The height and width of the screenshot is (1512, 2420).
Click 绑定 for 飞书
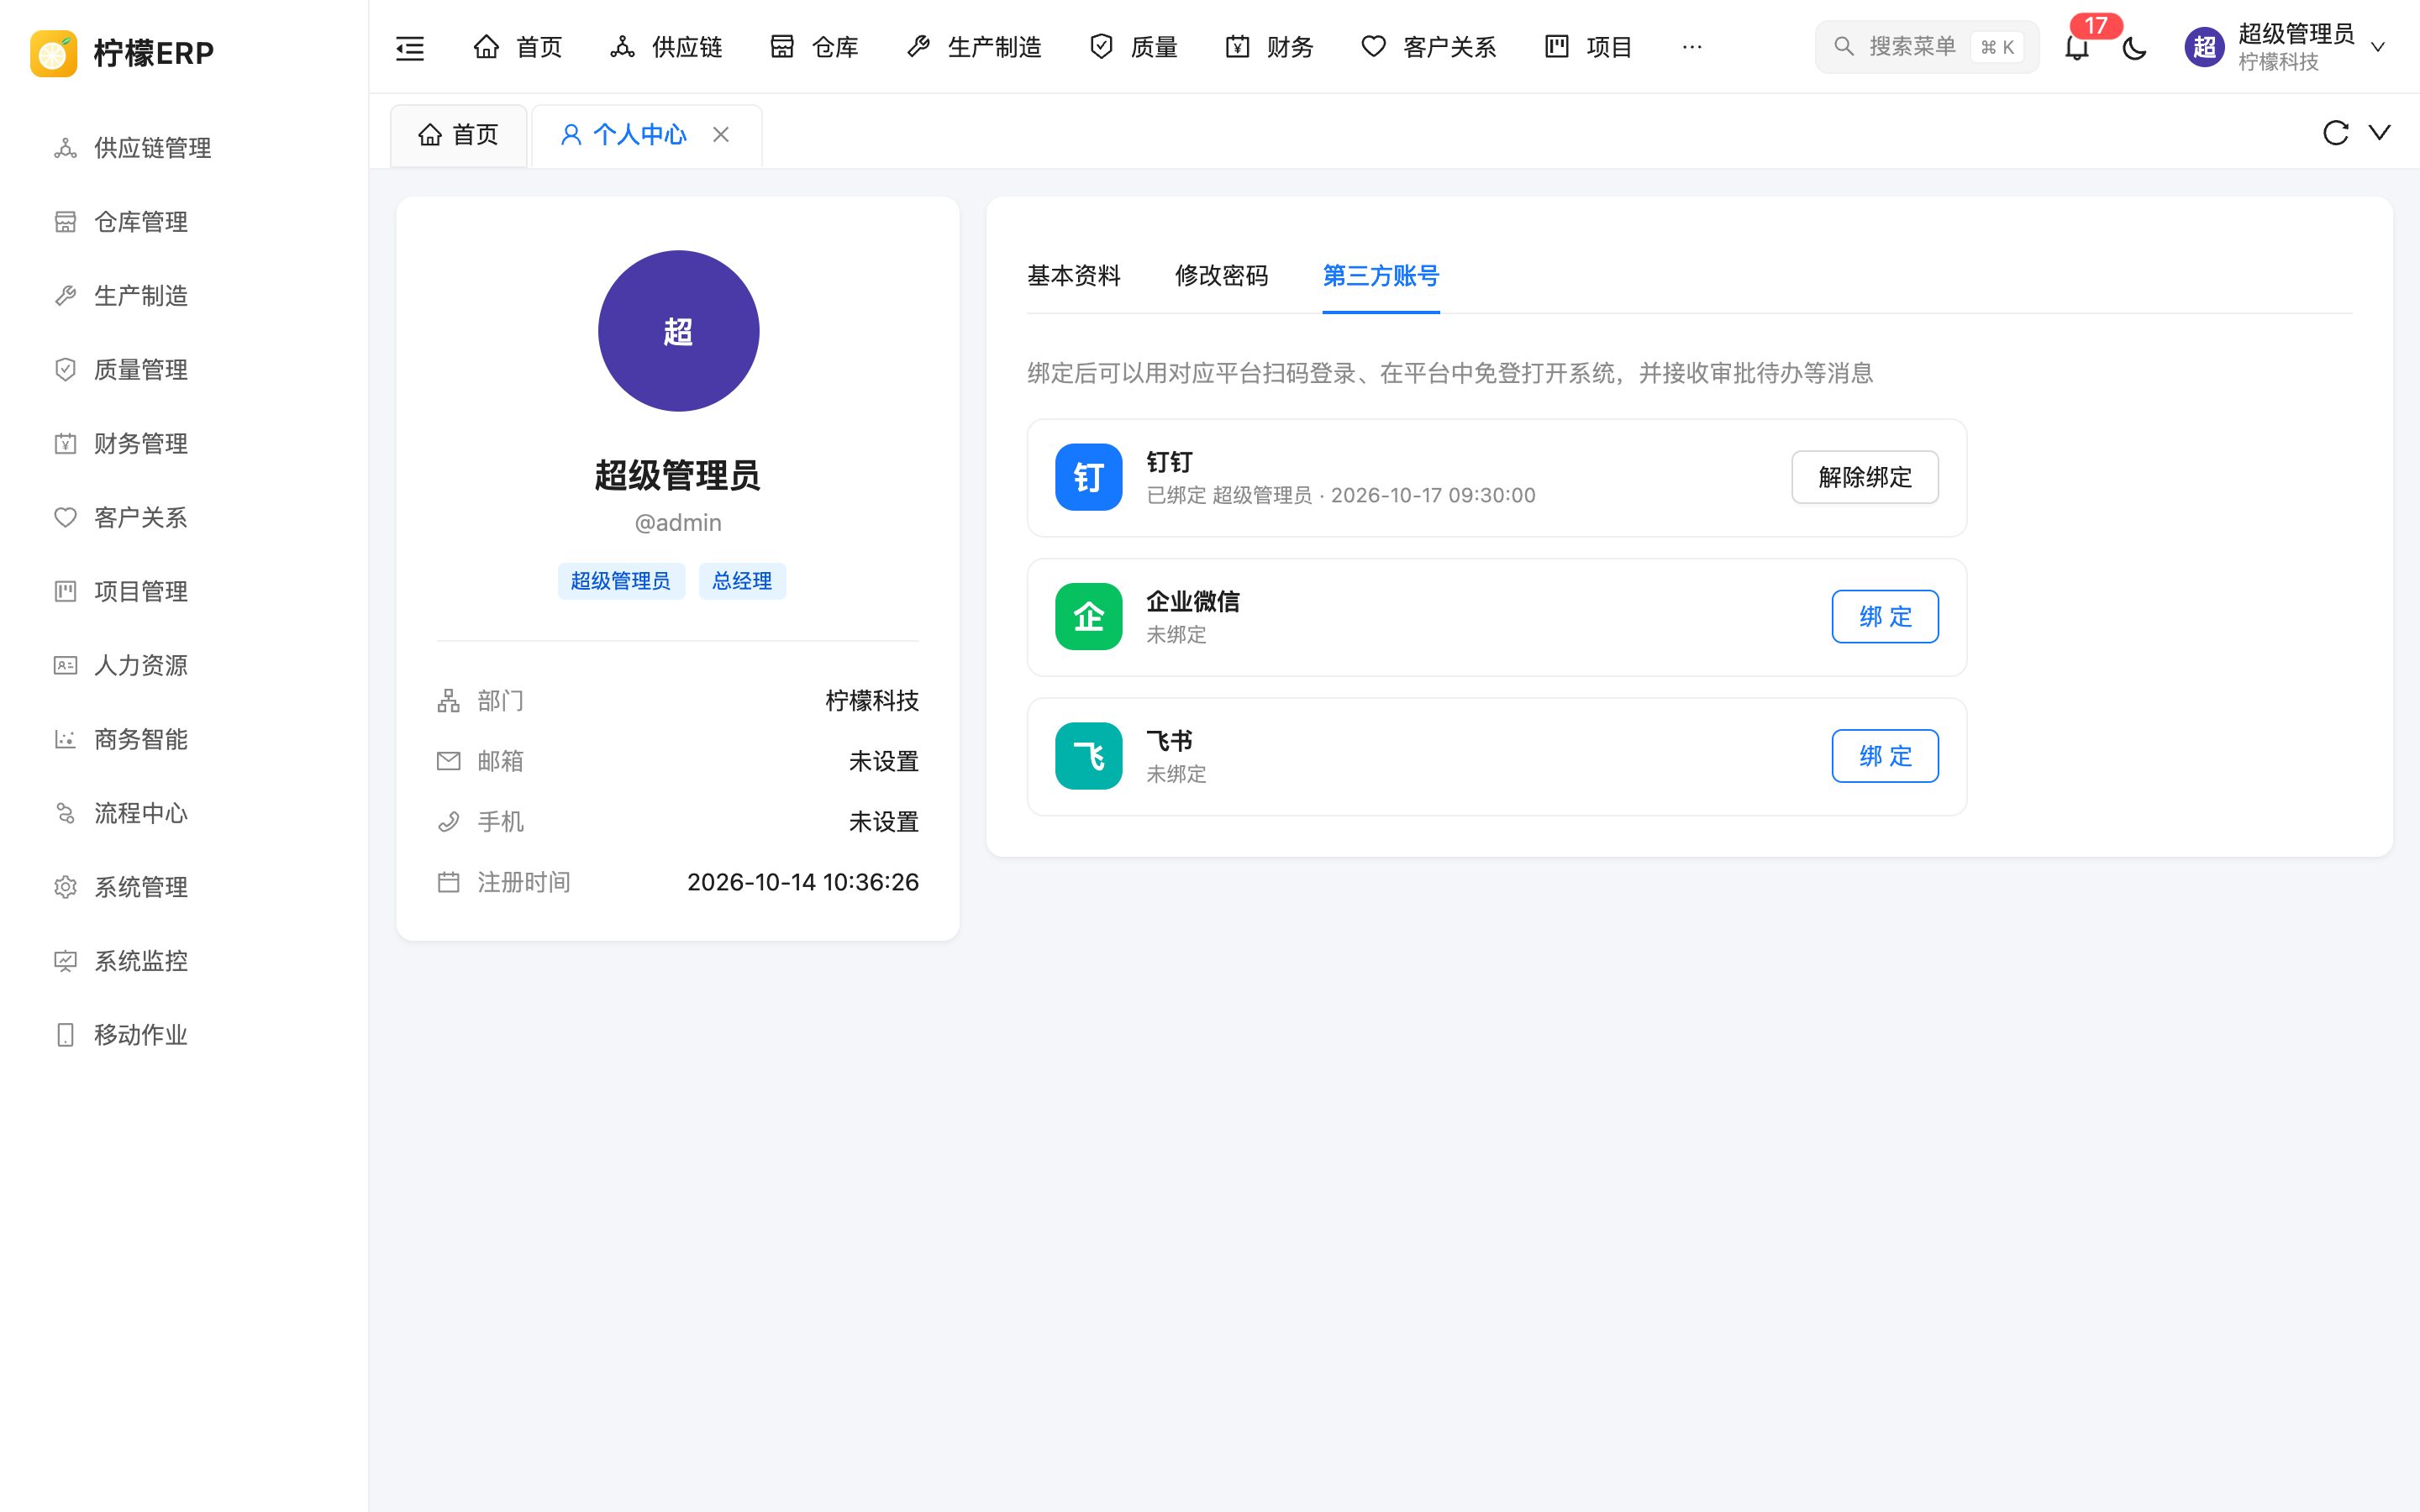click(x=1885, y=756)
